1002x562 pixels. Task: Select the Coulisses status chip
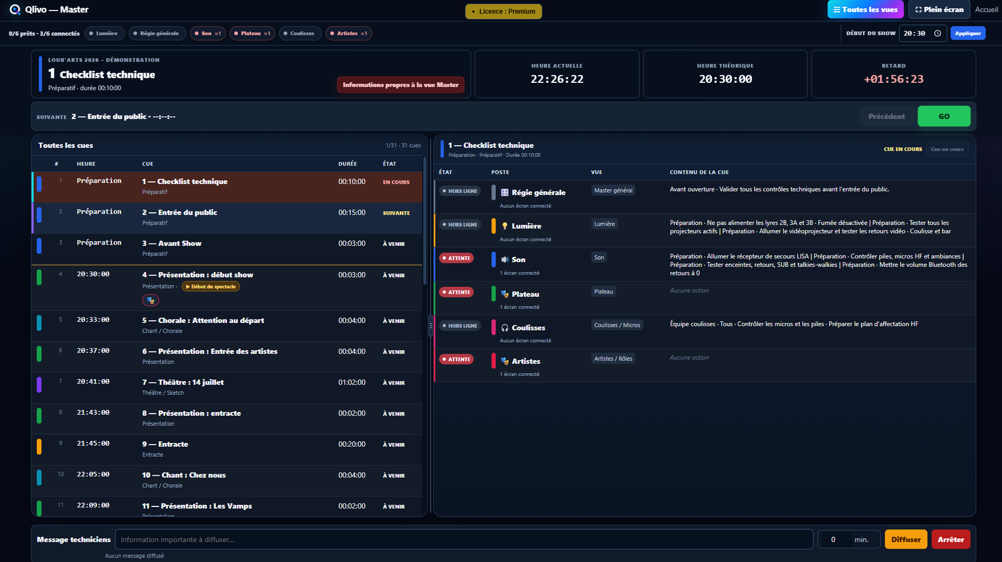(299, 33)
